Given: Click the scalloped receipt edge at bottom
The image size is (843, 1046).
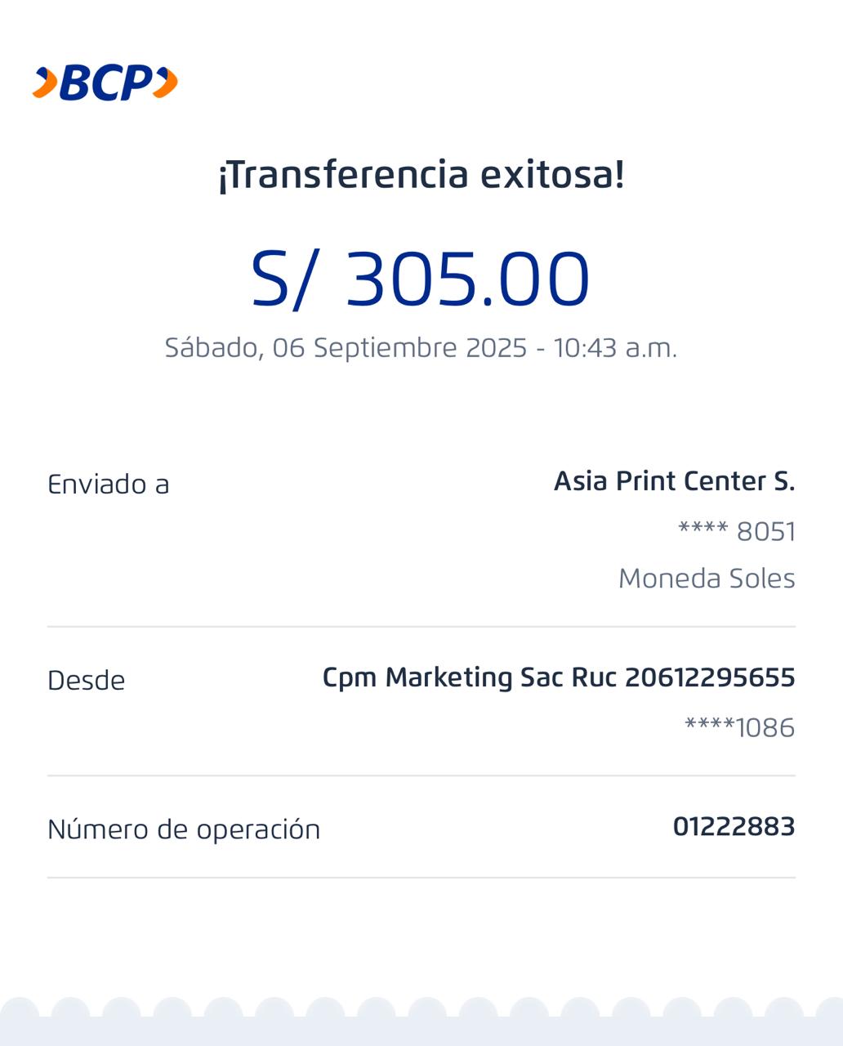Looking at the screenshot, I should click(421, 1021).
